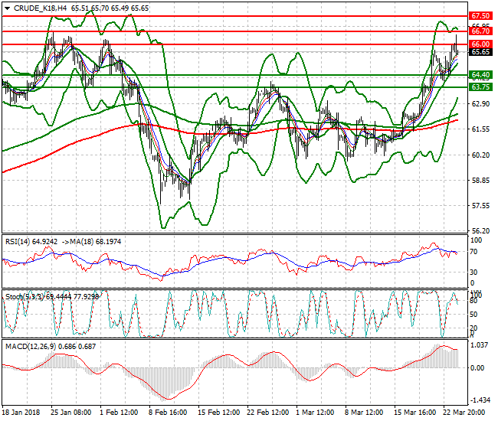Click the 56.20 value on price scale
Screen dimensions: 498x421
(480, 230)
